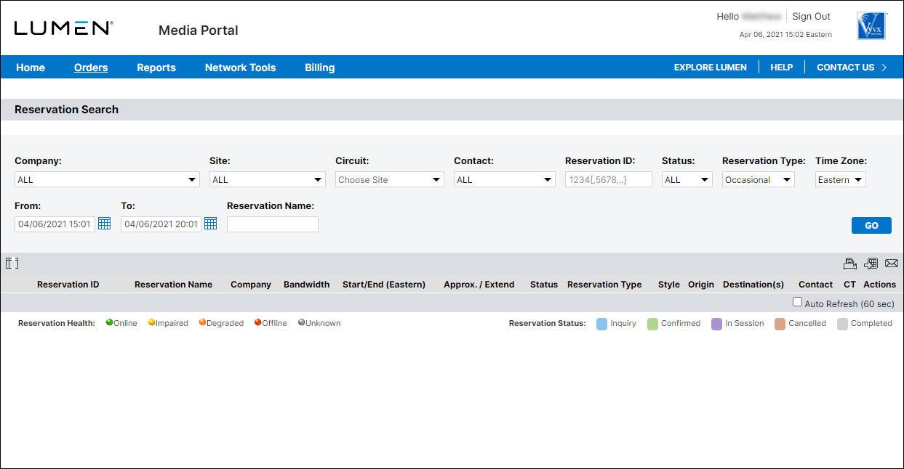The image size is (904, 469).
Task: Click the Actions column header
Action: click(x=880, y=285)
